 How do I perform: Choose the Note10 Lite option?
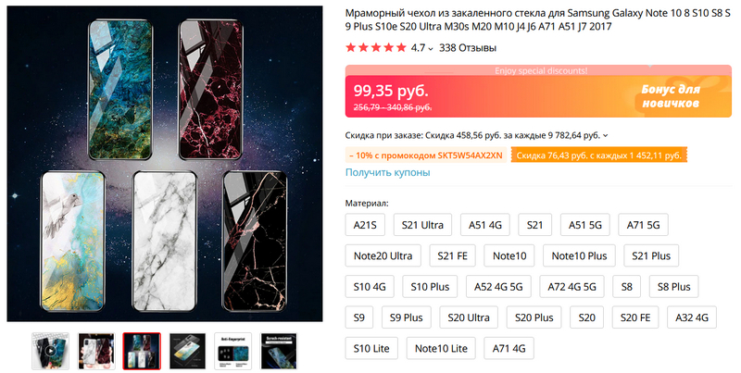coord(444,348)
